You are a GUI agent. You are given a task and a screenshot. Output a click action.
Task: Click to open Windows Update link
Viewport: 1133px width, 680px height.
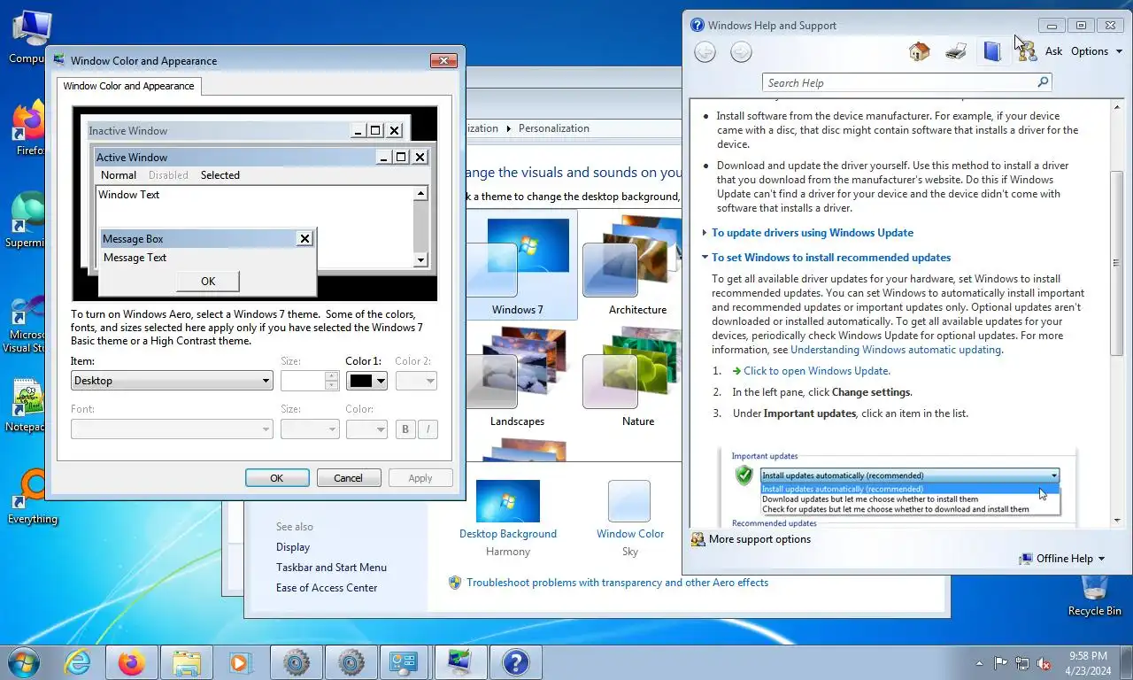pos(817,371)
